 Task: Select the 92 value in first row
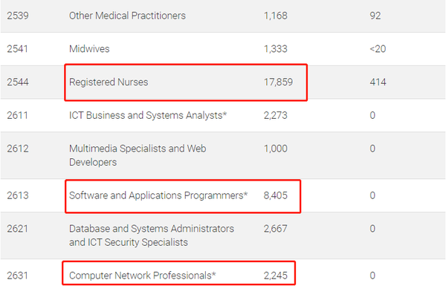point(375,16)
